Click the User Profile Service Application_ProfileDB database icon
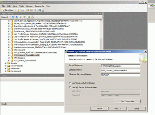The width and height of the screenshot is (155, 115). (12, 34)
